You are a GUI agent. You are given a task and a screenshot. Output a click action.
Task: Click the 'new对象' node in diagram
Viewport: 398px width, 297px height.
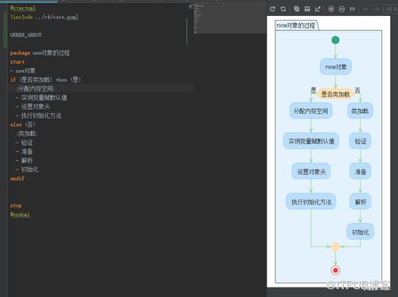coord(336,67)
